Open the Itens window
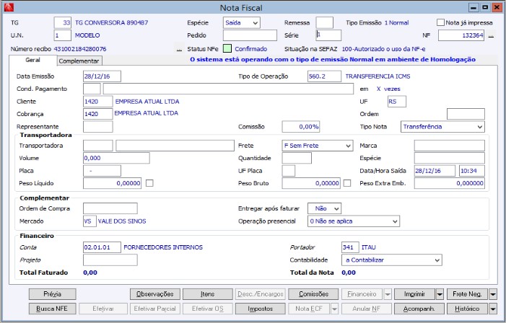 pos(207,294)
